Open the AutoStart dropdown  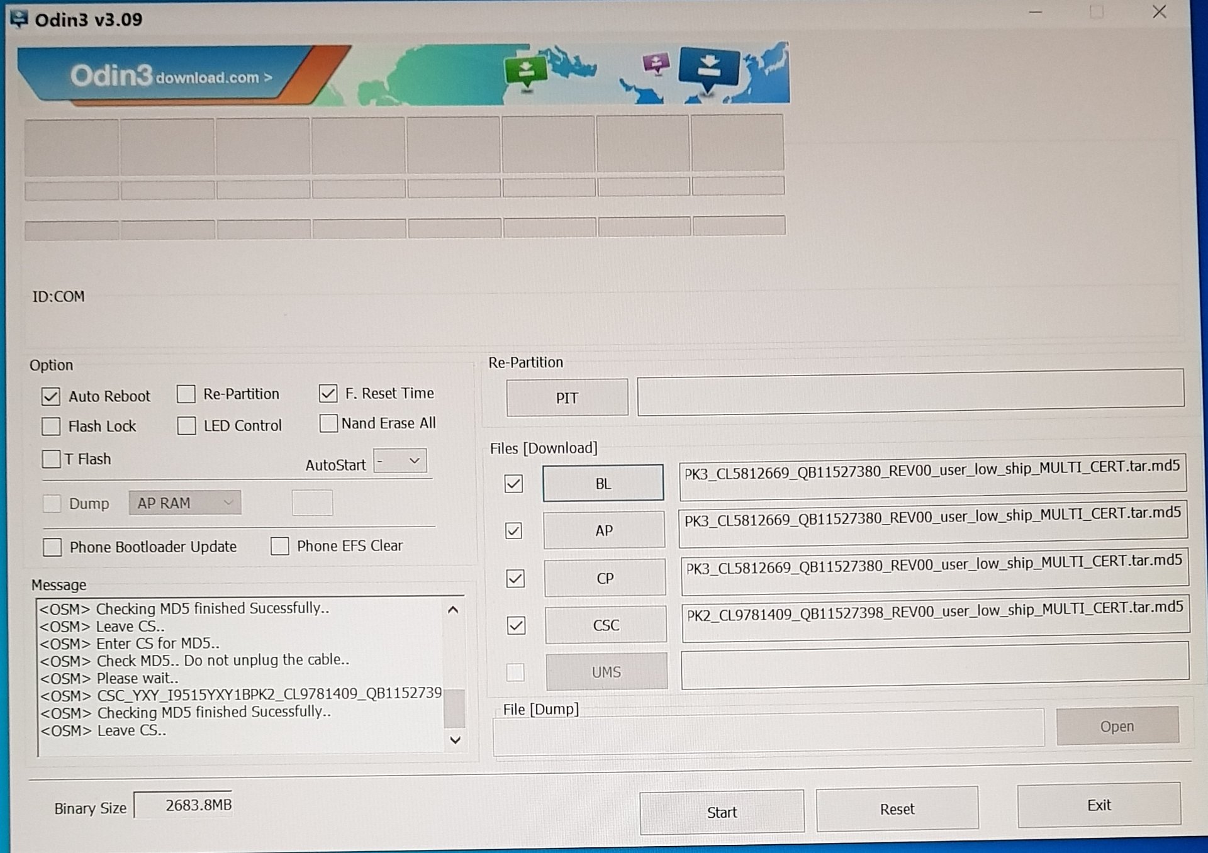[400, 461]
